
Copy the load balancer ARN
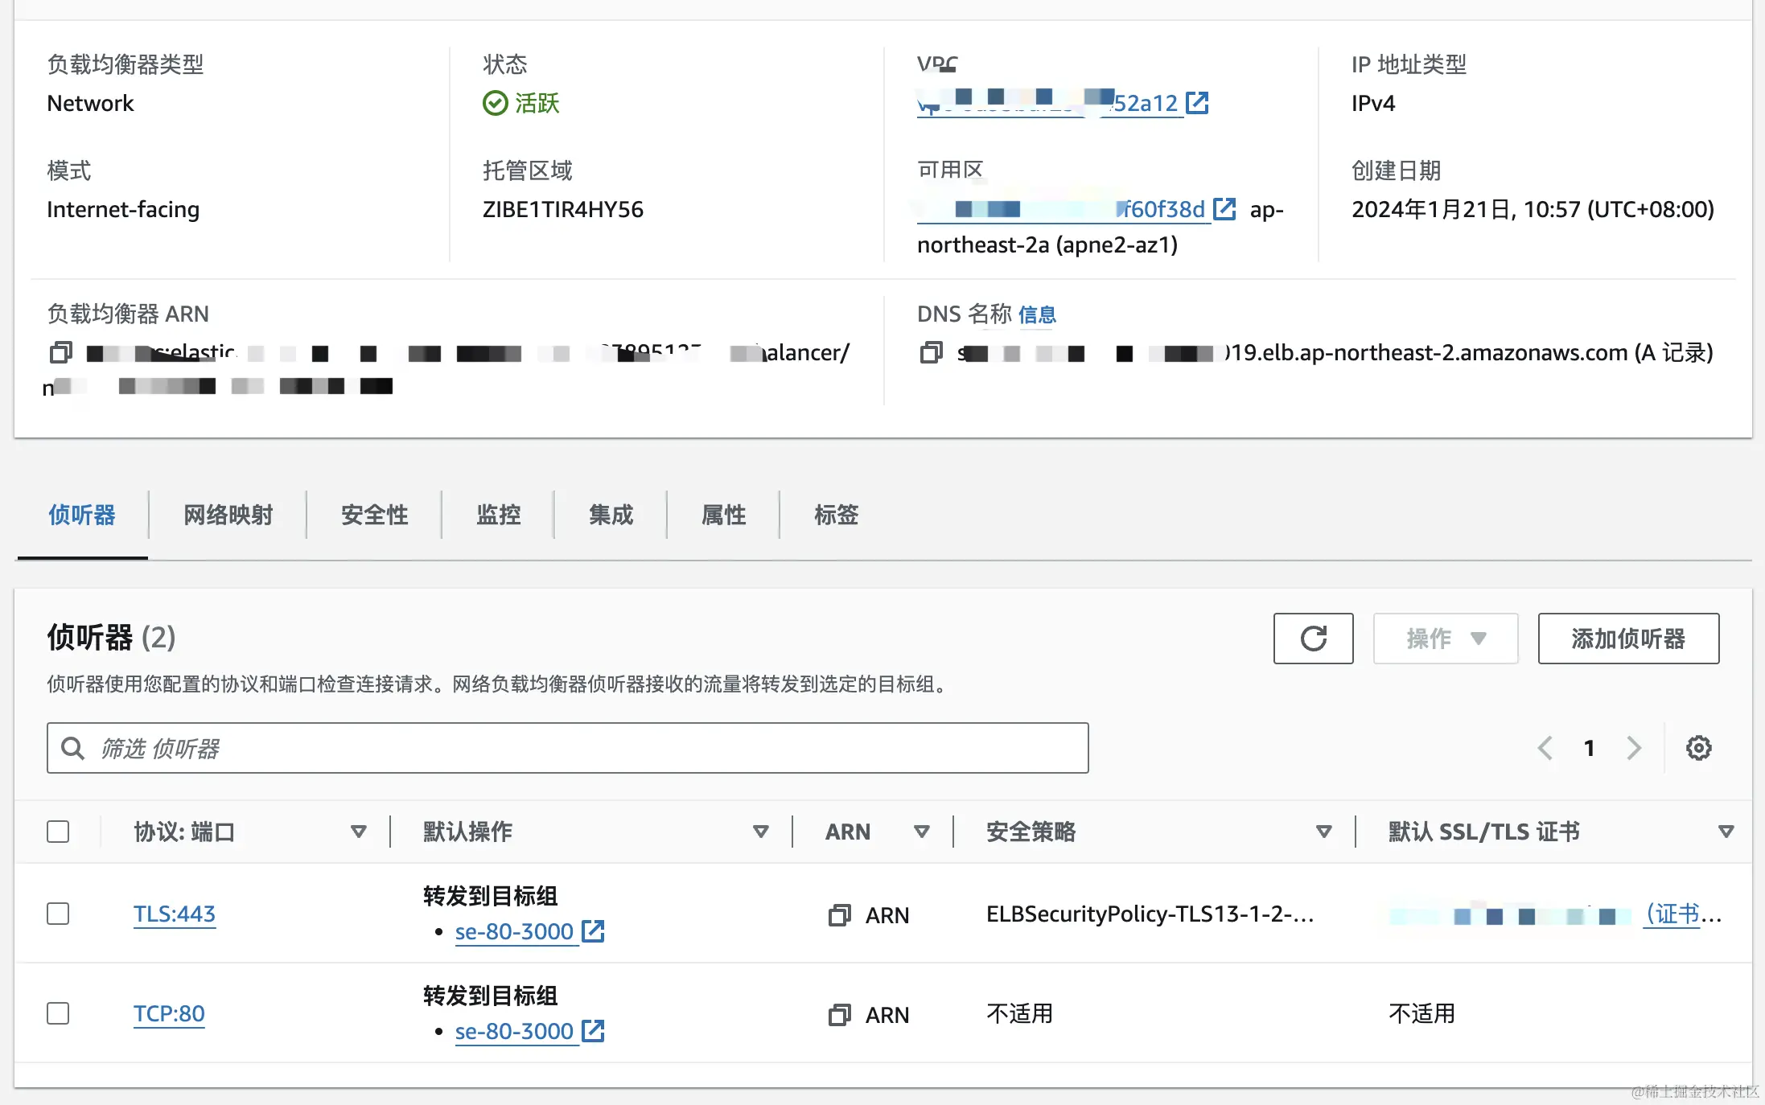[x=61, y=352]
